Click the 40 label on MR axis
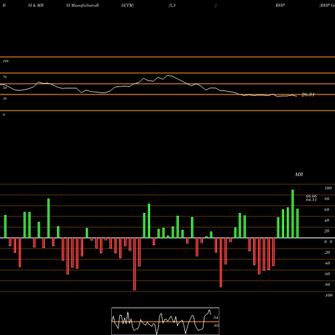Viewport: 335px width, 335px height. [x=327, y=220]
